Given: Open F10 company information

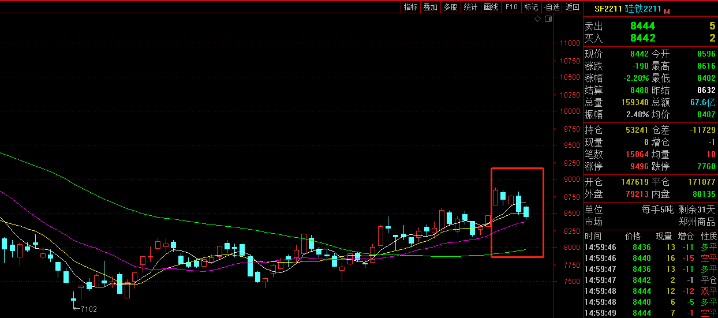Looking at the screenshot, I should pyautogui.click(x=511, y=7).
